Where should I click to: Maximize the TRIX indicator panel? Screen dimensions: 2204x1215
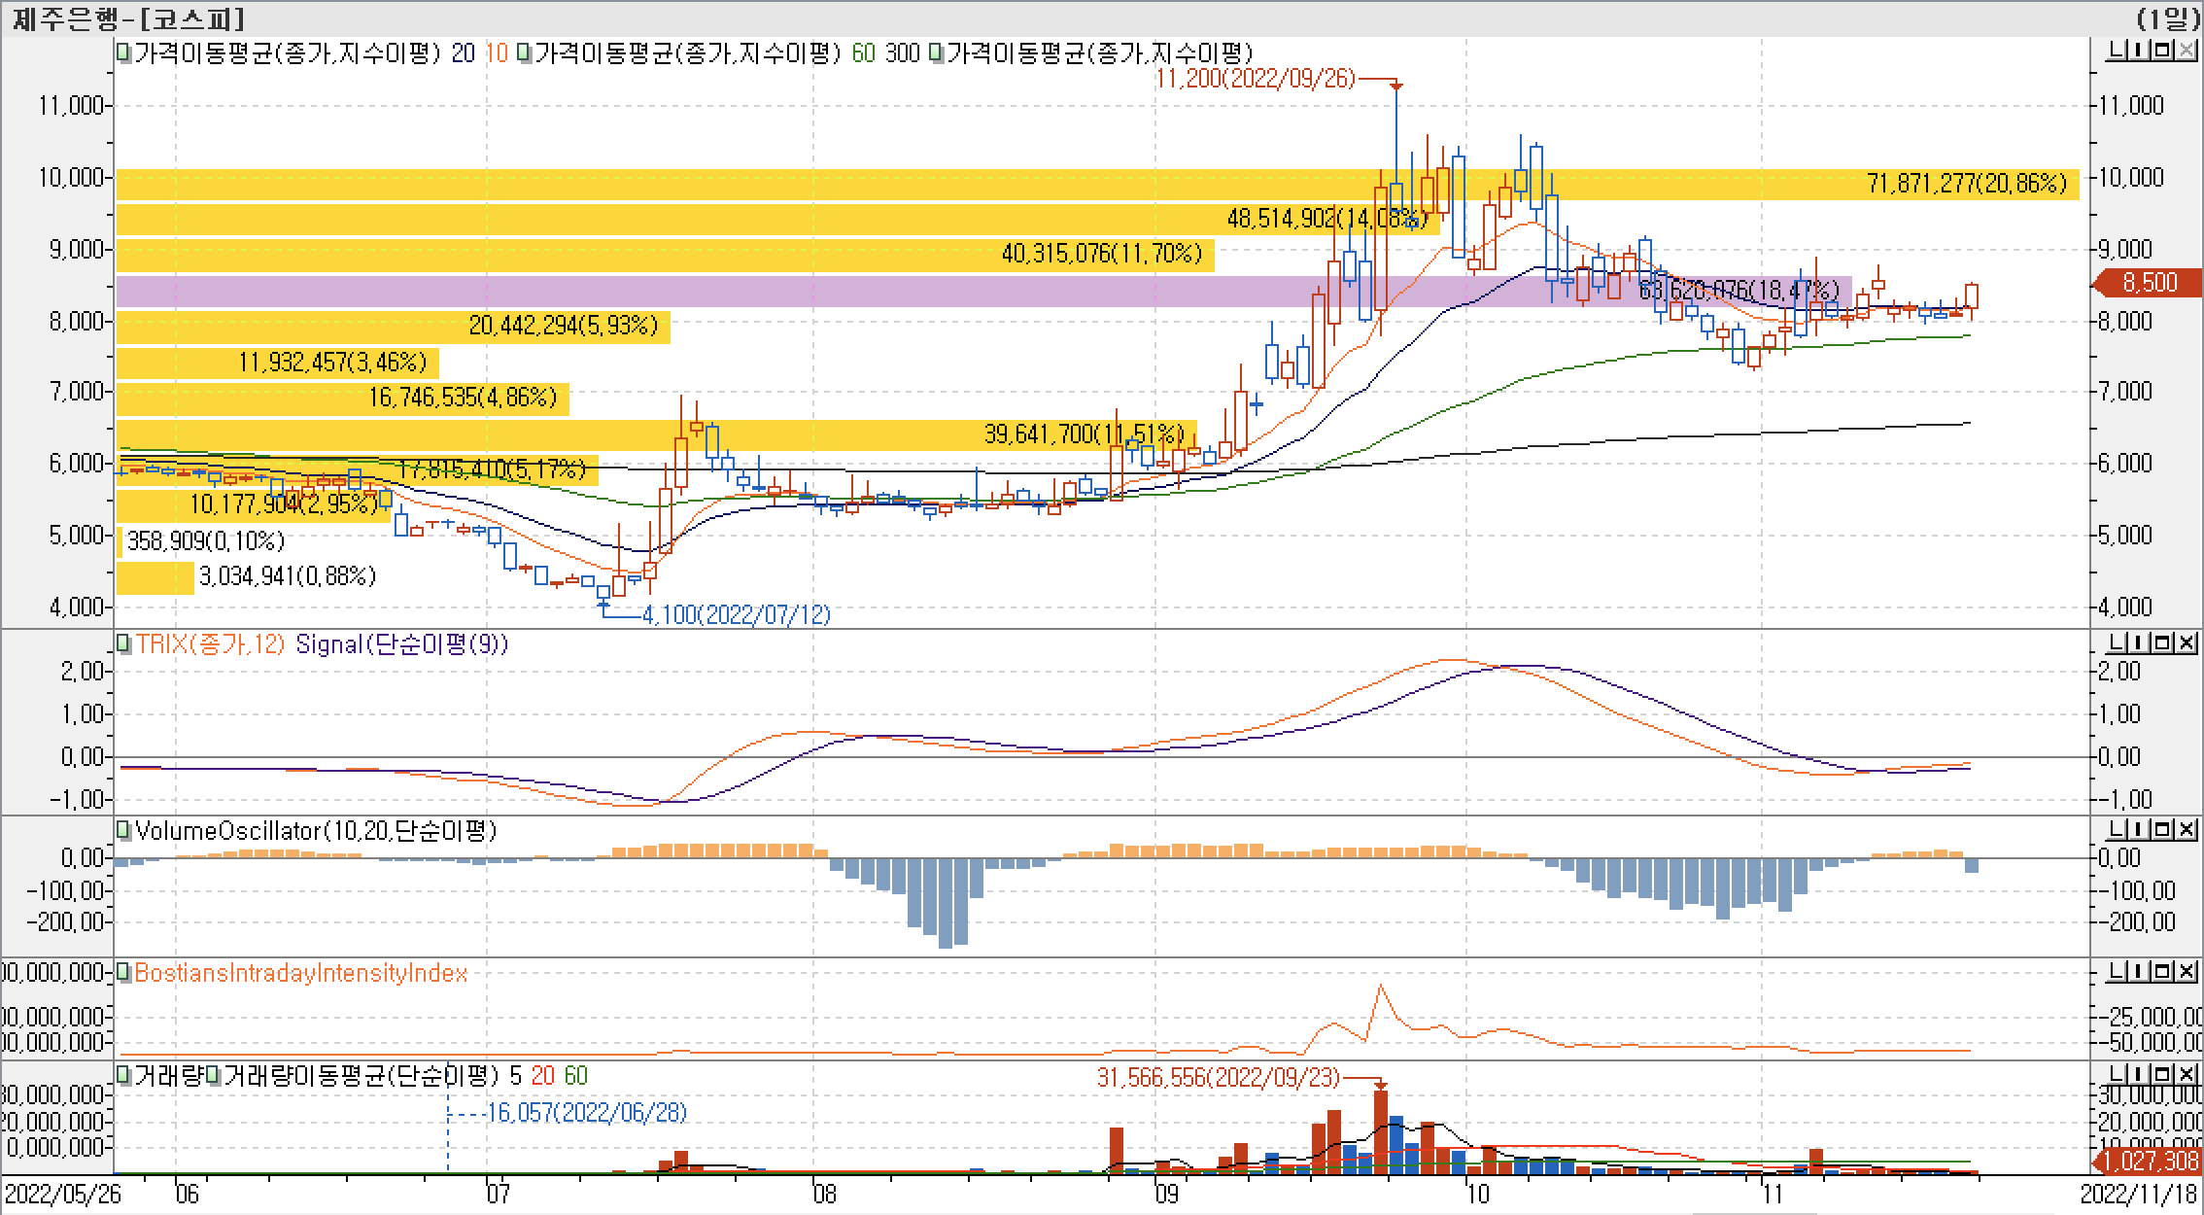tap(2162, 642)
